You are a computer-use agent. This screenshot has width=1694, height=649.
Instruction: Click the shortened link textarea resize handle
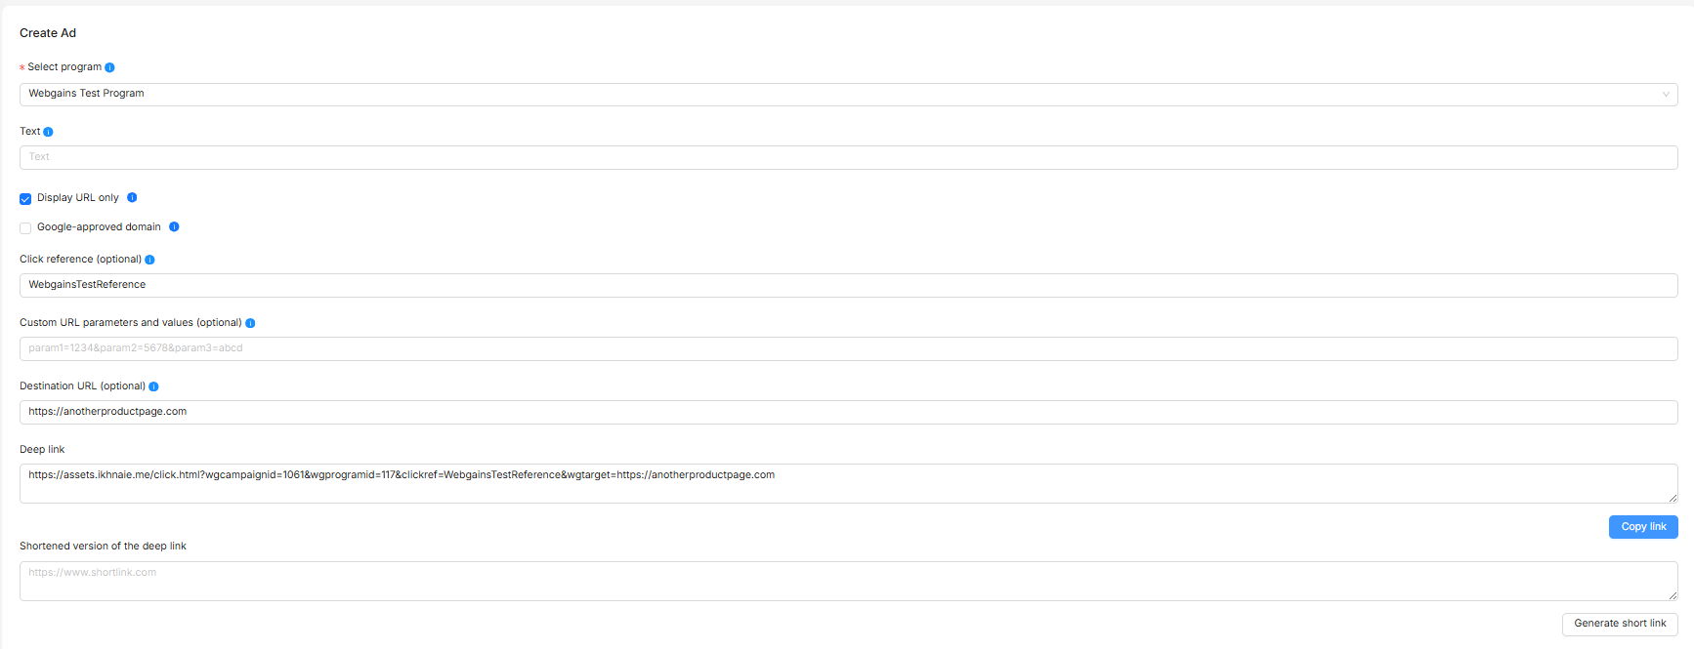(x=1673, y=595)
